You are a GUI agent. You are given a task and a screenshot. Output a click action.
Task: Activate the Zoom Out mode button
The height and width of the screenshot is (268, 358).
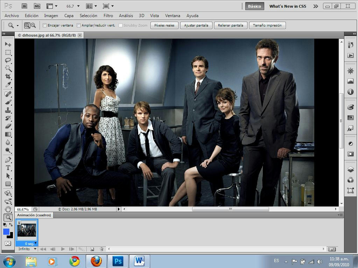(33, 25)
